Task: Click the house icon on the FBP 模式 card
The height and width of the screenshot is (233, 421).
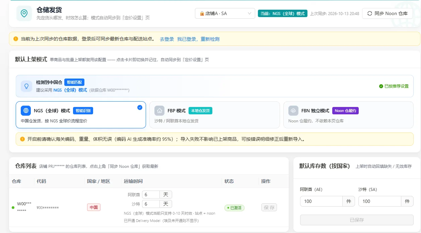Action: point(159,111)
